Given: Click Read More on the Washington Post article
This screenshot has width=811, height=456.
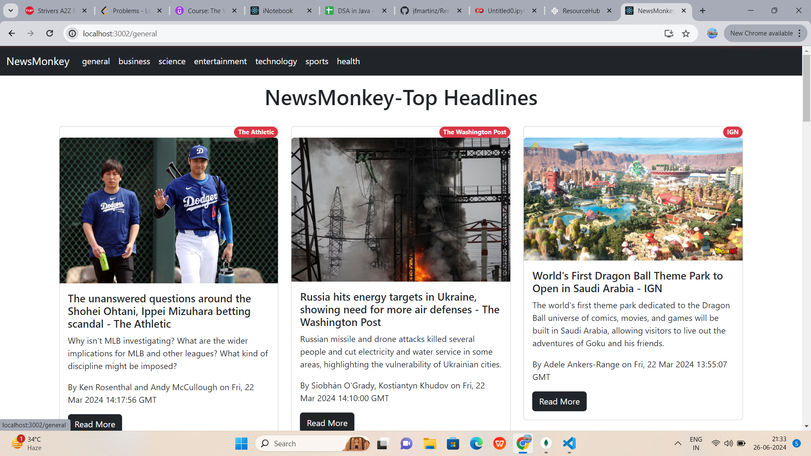Looking at the screenshot, I should click(x=327, y=423).
